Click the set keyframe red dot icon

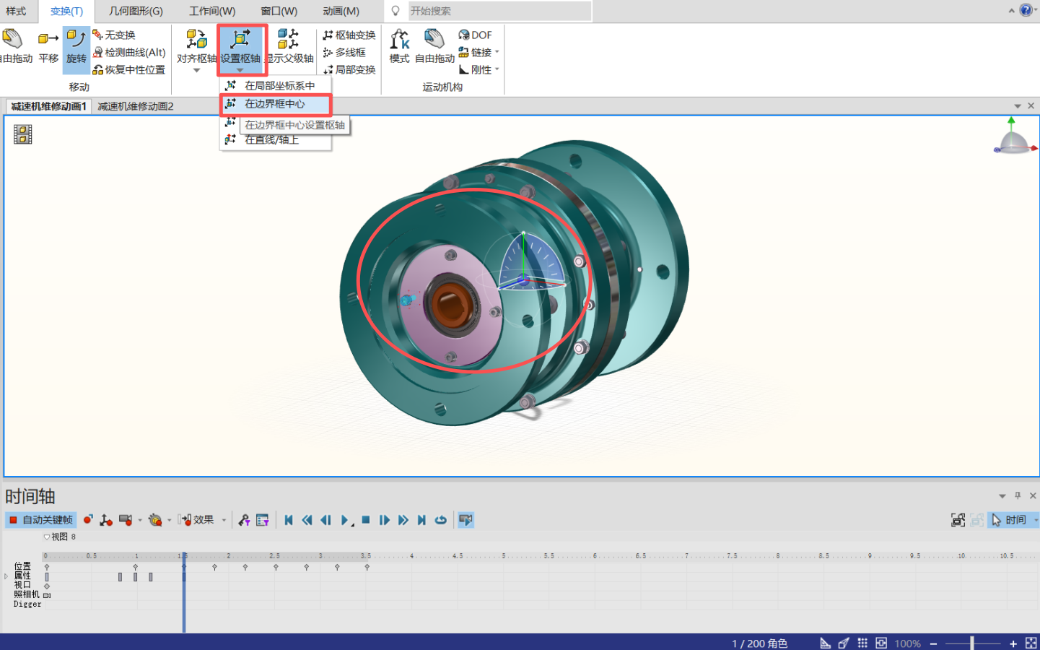tap(88, 520)
